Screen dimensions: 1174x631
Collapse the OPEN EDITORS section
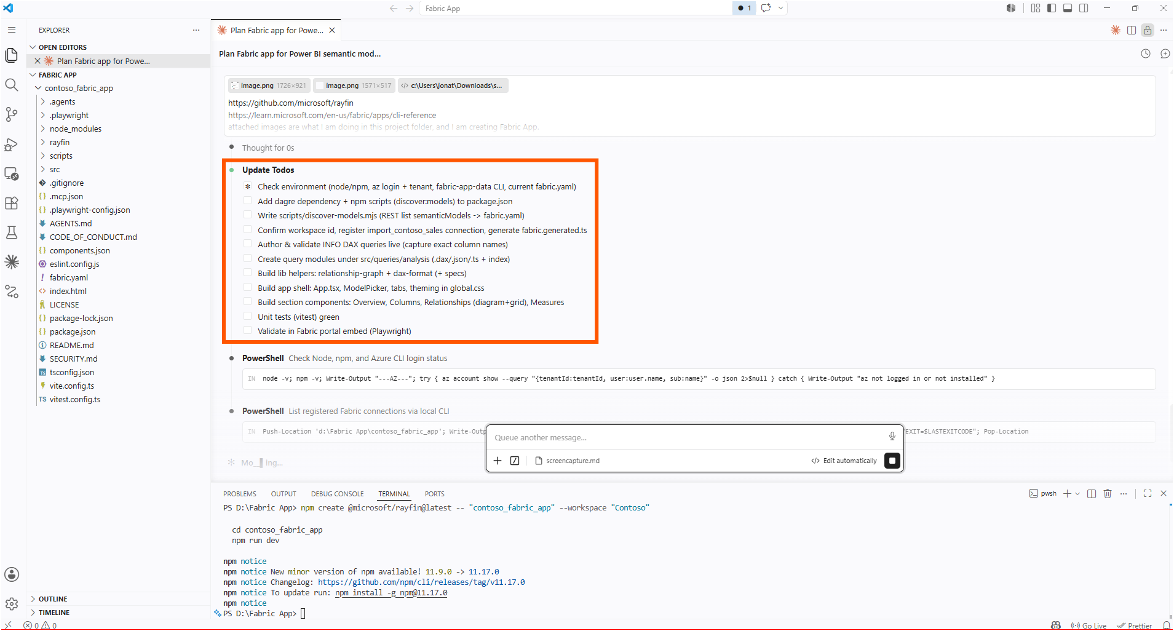click(33, 47)
